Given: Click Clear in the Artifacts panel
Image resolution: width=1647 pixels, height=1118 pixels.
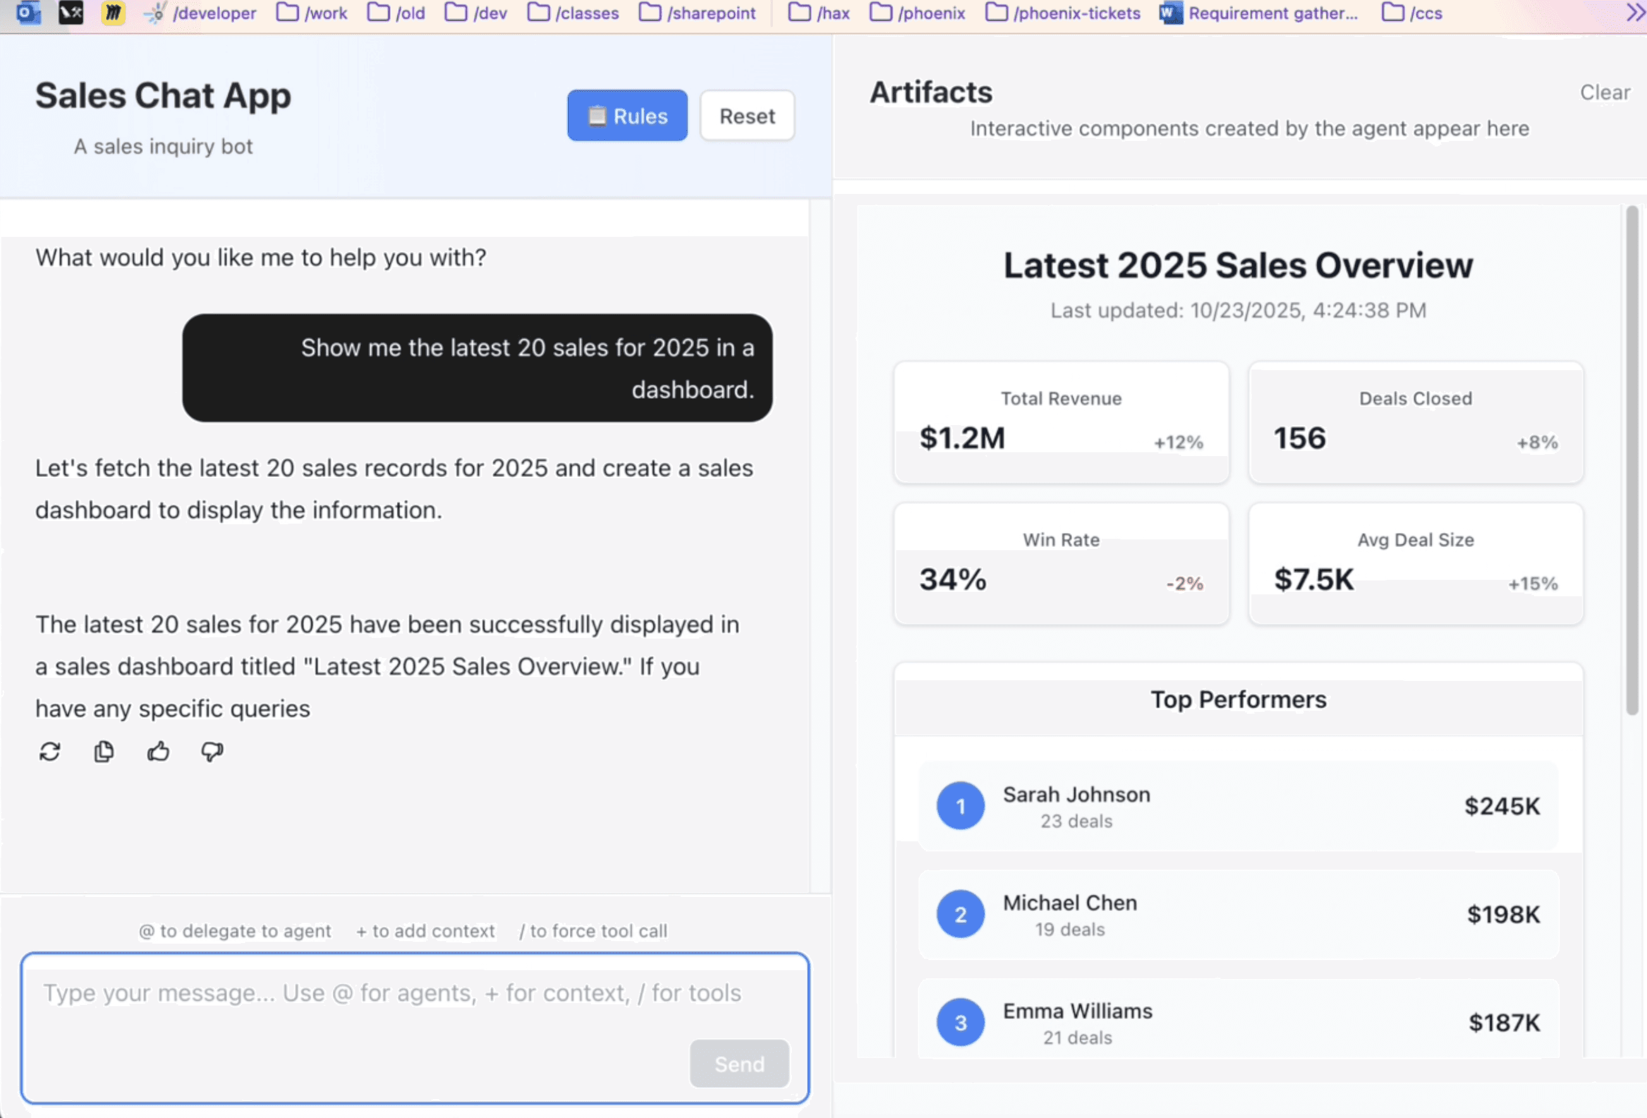Looking at the screenshot, I should tap(1605, 92).
